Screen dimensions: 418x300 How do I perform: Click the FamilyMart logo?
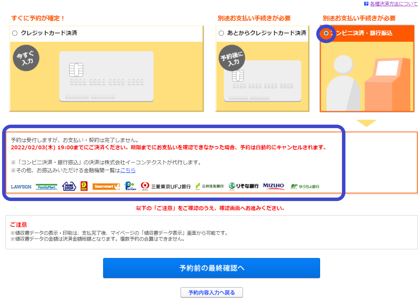point(47,187)
